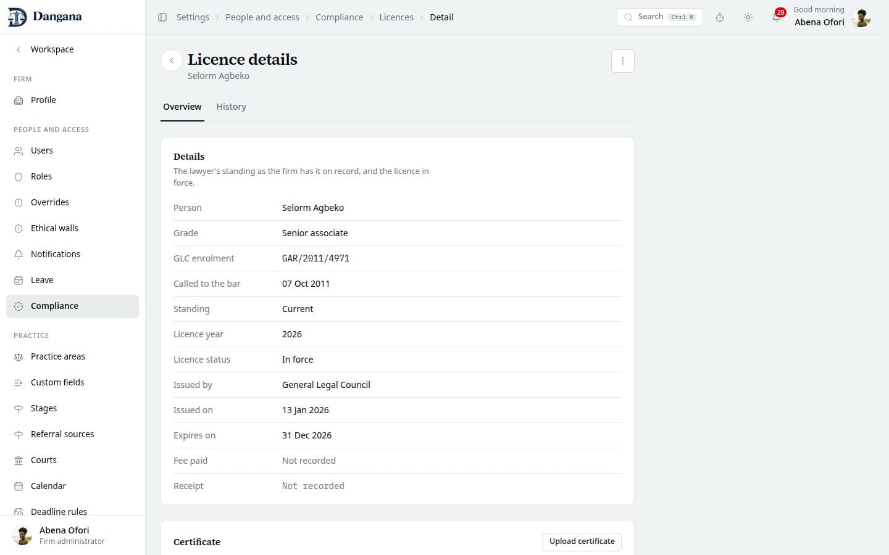Toggle the sidebar panel icon
Viewport: 889px width, 555px height.
coord(162,17)
